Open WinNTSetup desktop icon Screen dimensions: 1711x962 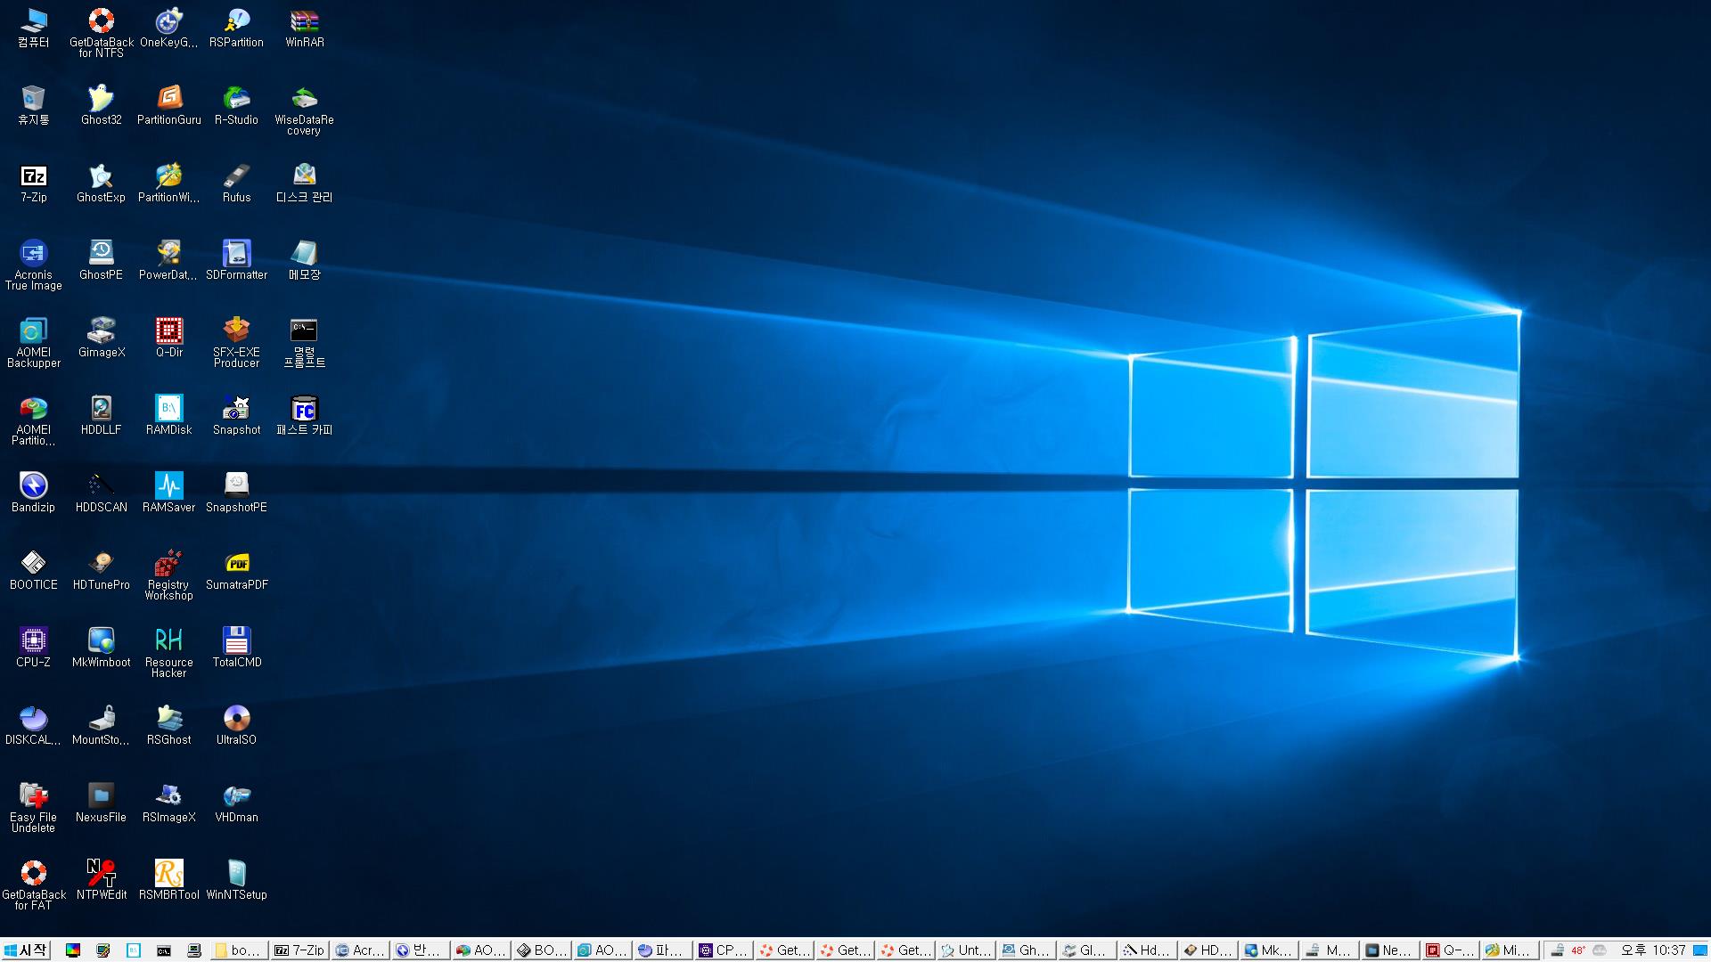pyautogui.click(x=237, y=880)
